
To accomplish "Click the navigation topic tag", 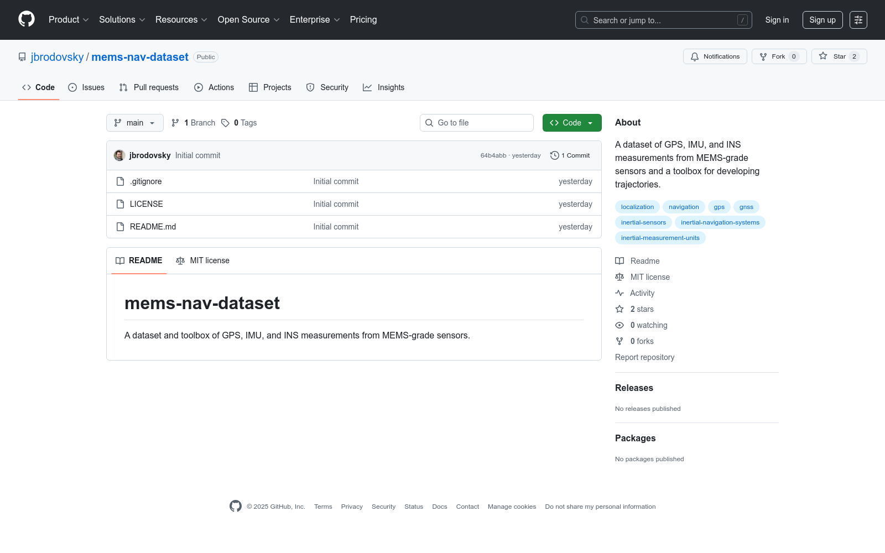I will pyautogui.click(x=684, y=207).
